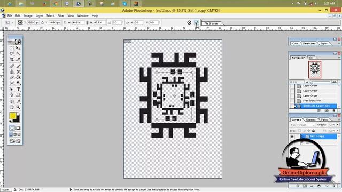
Task: Toggle visibility eye of Set 1 copy
Action: 292,137
